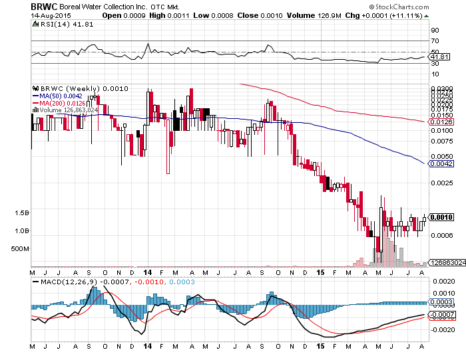Click the 0.0003 blue histogram value in MACD header

pyautogui.click(x=182, y=282)
